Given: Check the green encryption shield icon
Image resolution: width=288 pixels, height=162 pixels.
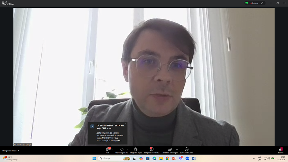Looking at the screenshot, I should (x=246, y=3).
